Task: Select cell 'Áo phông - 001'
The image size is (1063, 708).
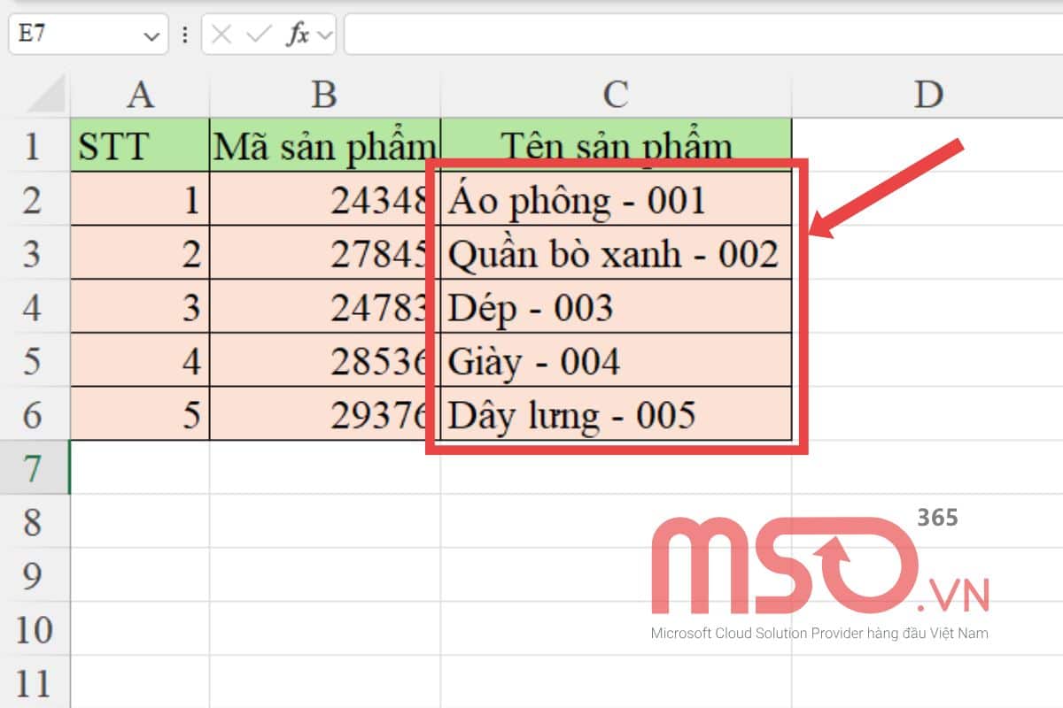Action: 616,199
